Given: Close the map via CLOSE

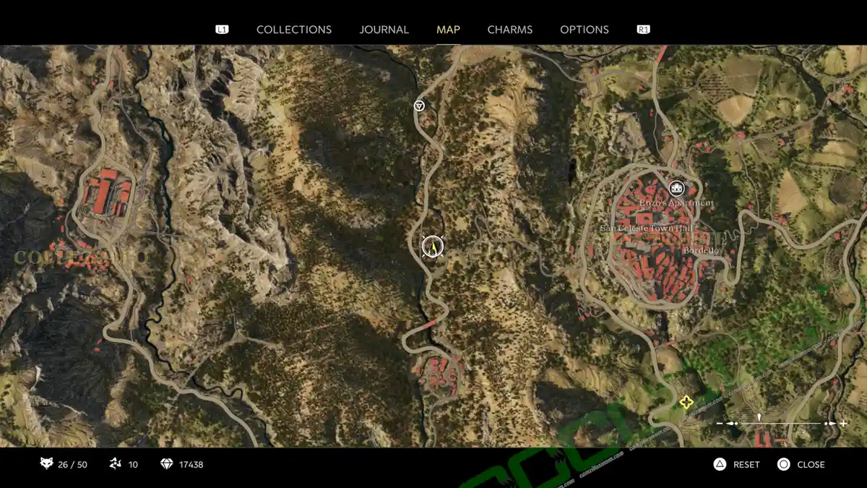Looking at the screenshot, I should tap(811, 465).
